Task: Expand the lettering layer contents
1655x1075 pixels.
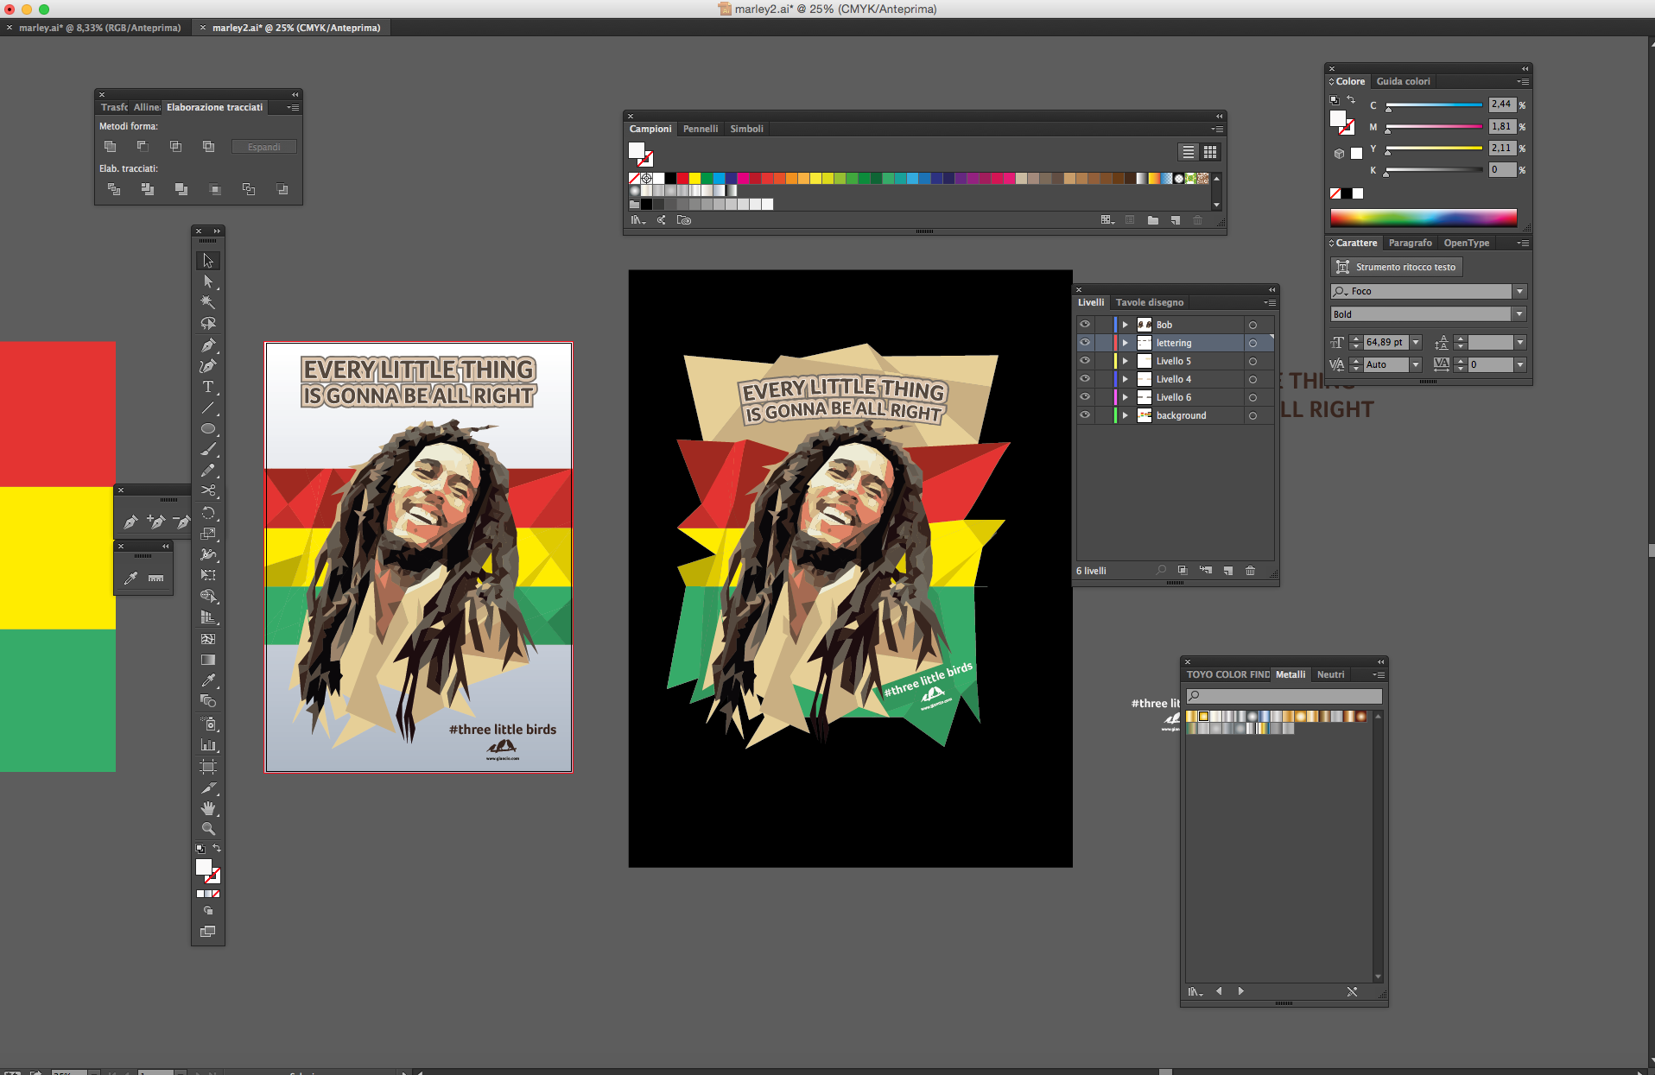Action: (x=1125, y=343)
